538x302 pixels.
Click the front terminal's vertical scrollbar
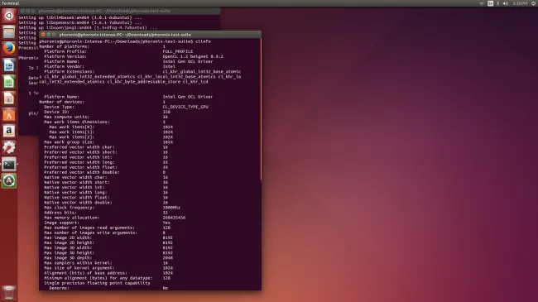coord(261,108)
